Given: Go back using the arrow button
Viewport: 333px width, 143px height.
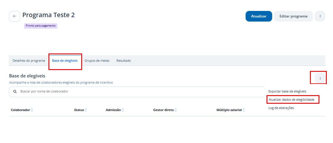Looking at the screenshot, I should tap(14, 16).
